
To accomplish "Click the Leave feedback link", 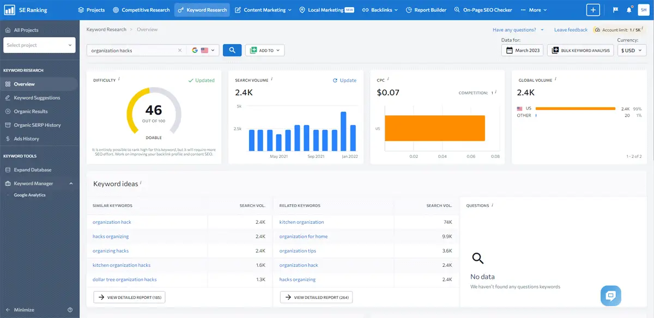I will coord(571,30).
